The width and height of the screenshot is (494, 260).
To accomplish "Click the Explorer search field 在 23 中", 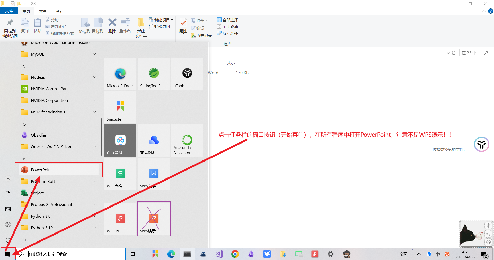I will point(475,53).
